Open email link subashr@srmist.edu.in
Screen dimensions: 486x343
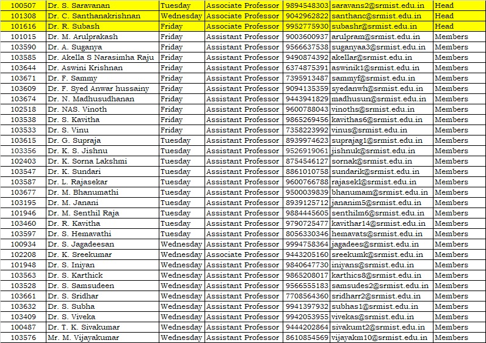click(x=374, y=26)
